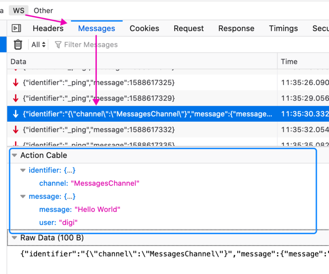
Task: Open the Cookies tab
Action: click(x=144, y=29)
